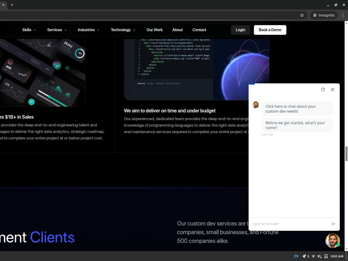Go to the Our Work page
The width and height of the screenshot is (348, 261).
pos(155,30)
